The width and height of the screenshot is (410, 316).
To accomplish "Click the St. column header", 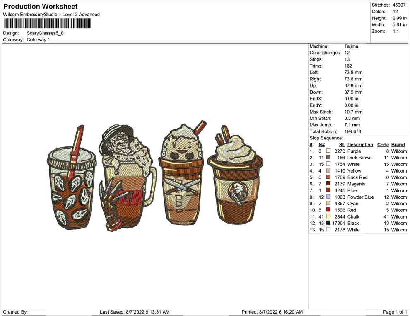I will [x=342, y=144].
